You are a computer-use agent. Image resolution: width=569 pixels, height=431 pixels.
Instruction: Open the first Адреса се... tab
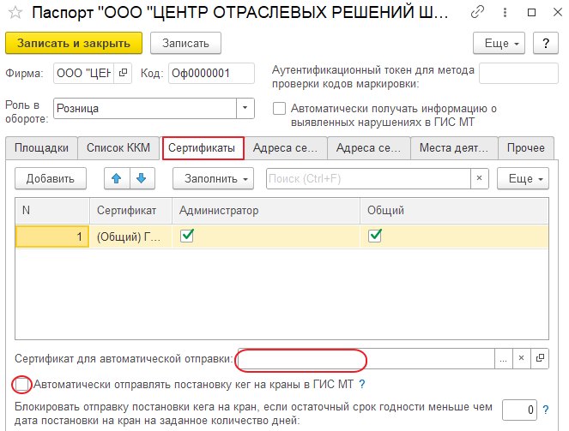tap(285, 147)
